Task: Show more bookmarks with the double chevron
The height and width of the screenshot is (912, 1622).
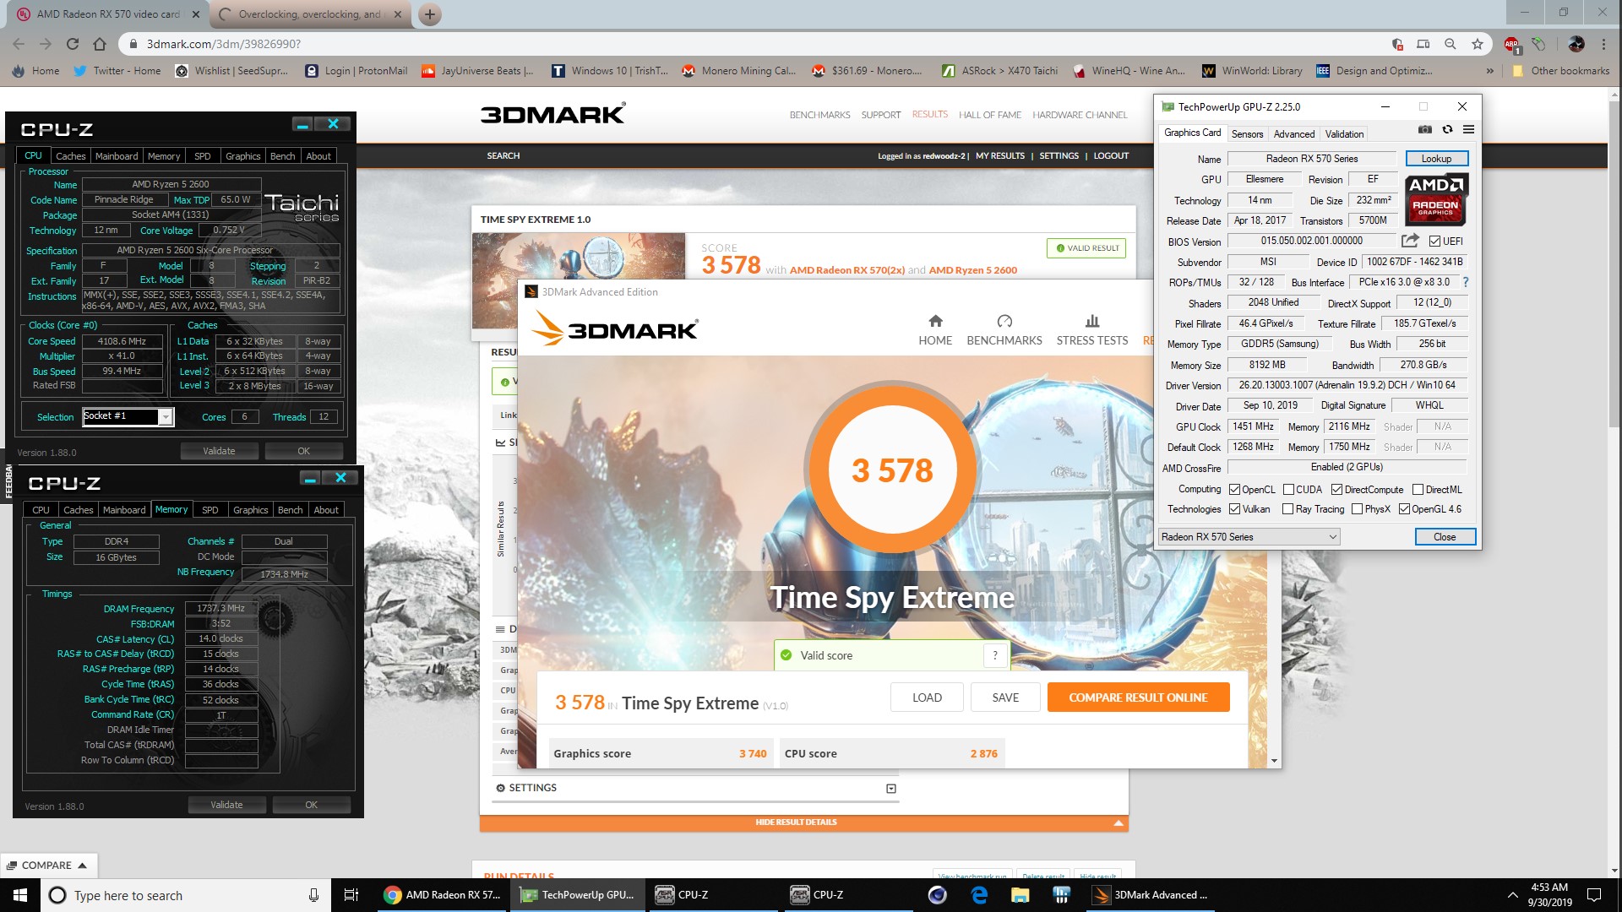Action: click(1489, 71)
